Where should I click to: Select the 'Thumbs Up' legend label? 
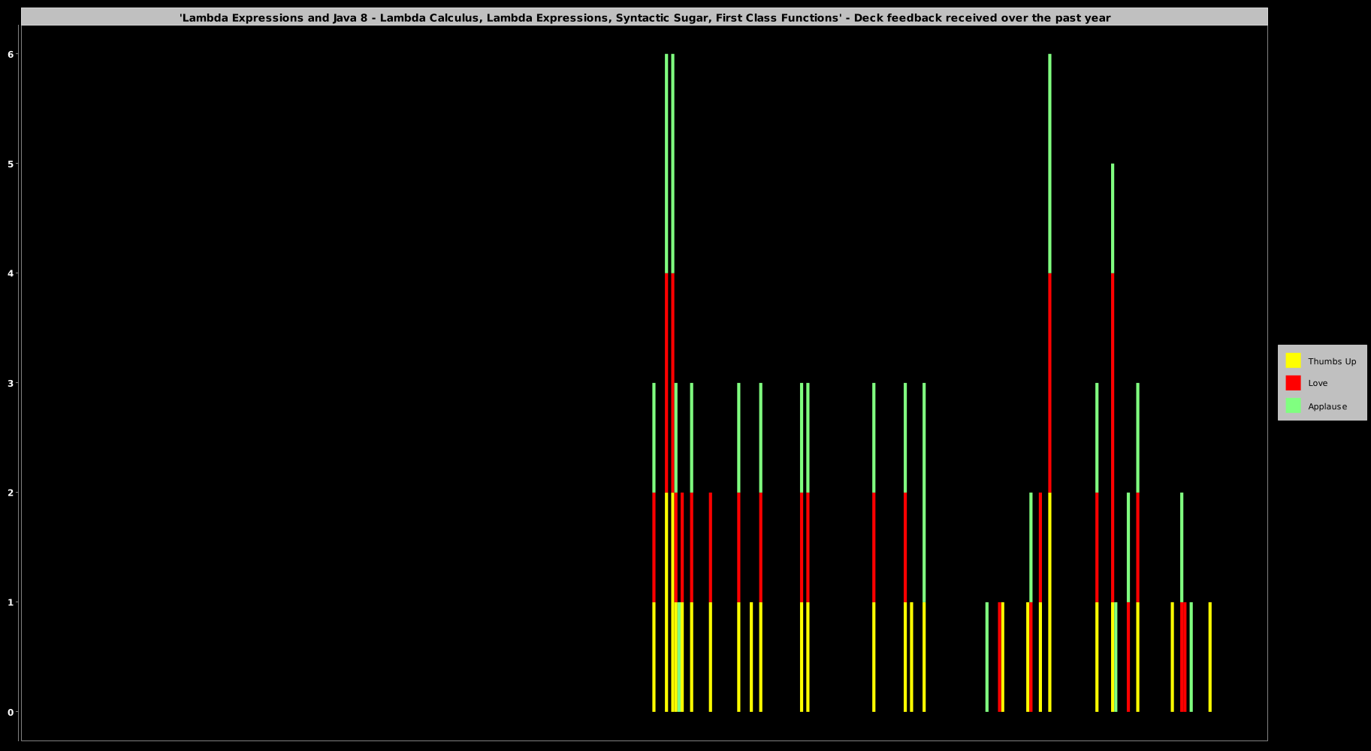tap(1332, 361)
